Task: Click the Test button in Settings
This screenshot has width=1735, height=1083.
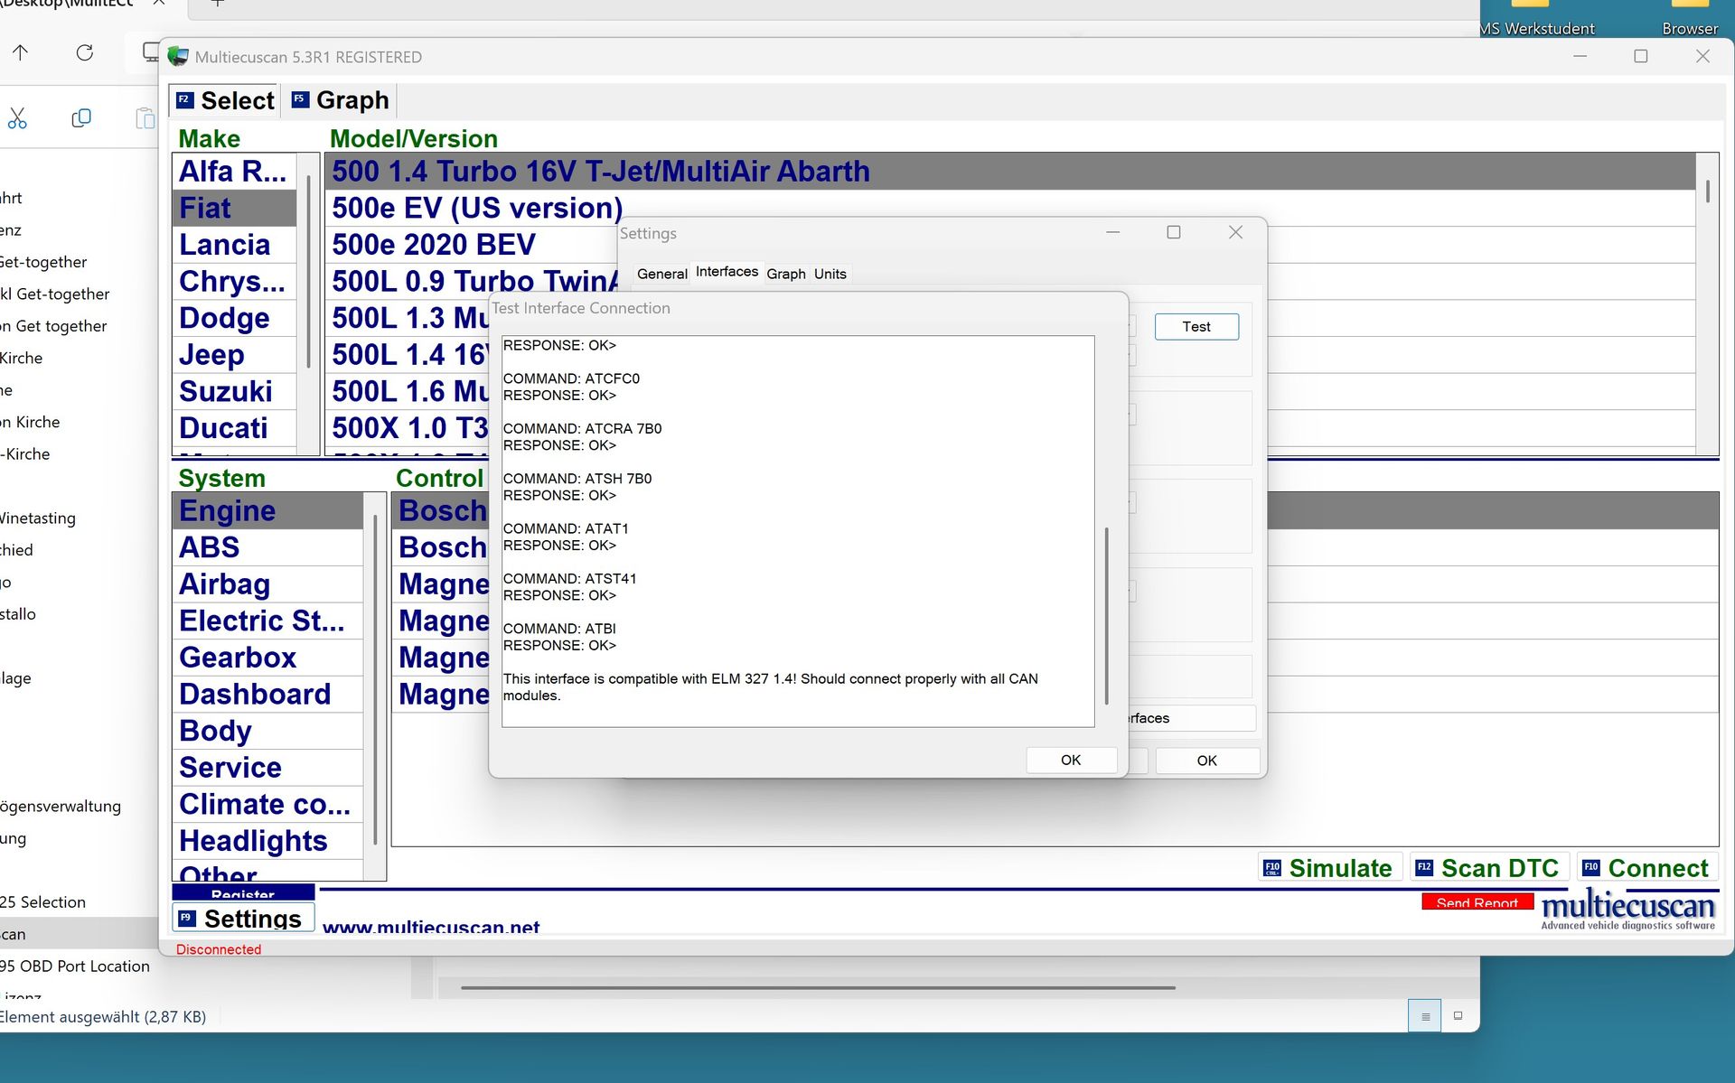Action: pyautogui.click(x=1196, y=327)
